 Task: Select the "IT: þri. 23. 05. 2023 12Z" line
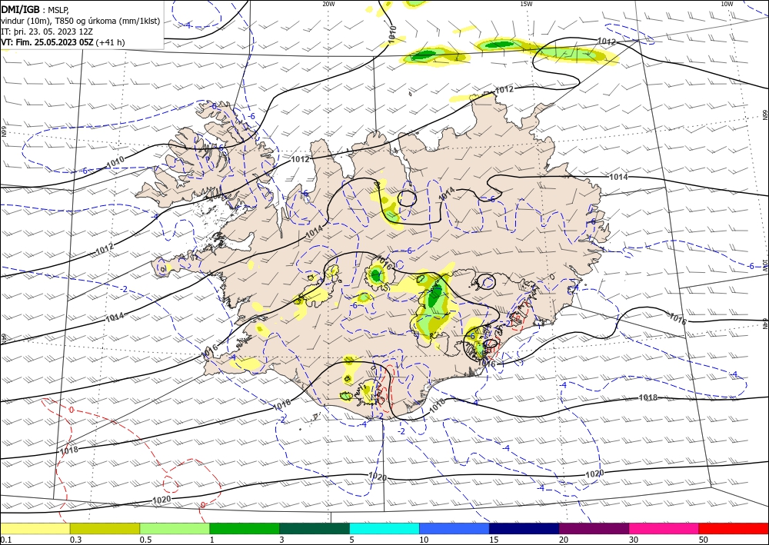pyautogui.click(x=47, y=32)
